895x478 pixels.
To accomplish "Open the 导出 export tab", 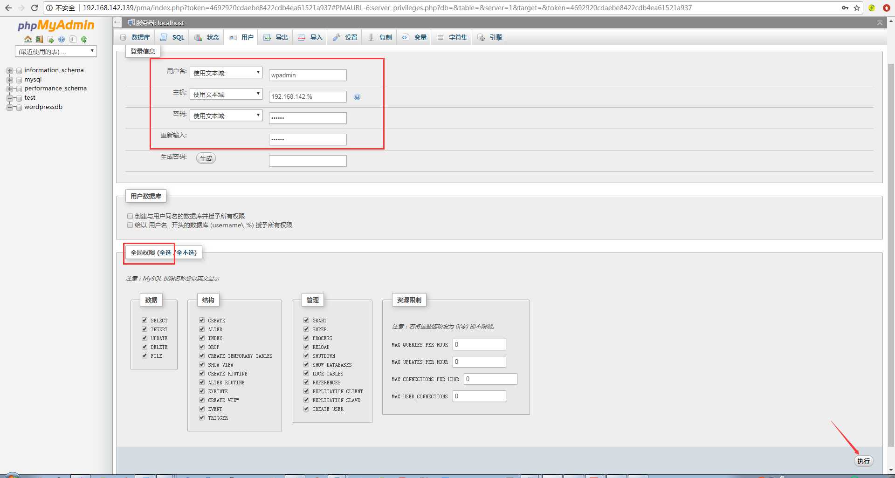I will [x=276, y=37].
